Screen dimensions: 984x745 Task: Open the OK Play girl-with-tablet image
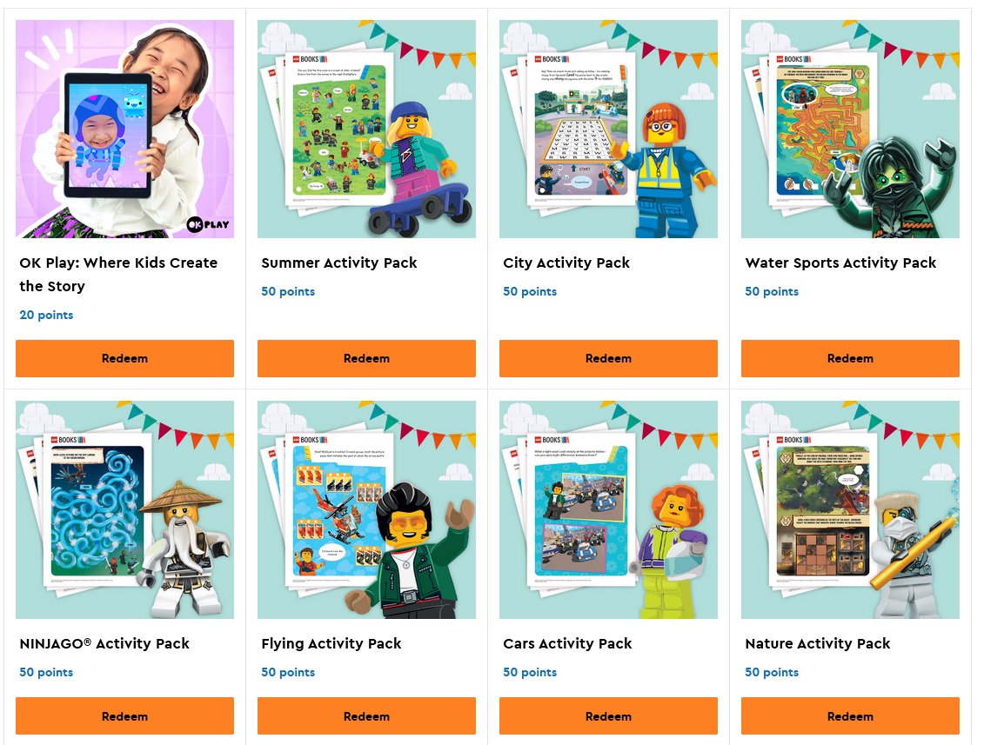point(124,129)
